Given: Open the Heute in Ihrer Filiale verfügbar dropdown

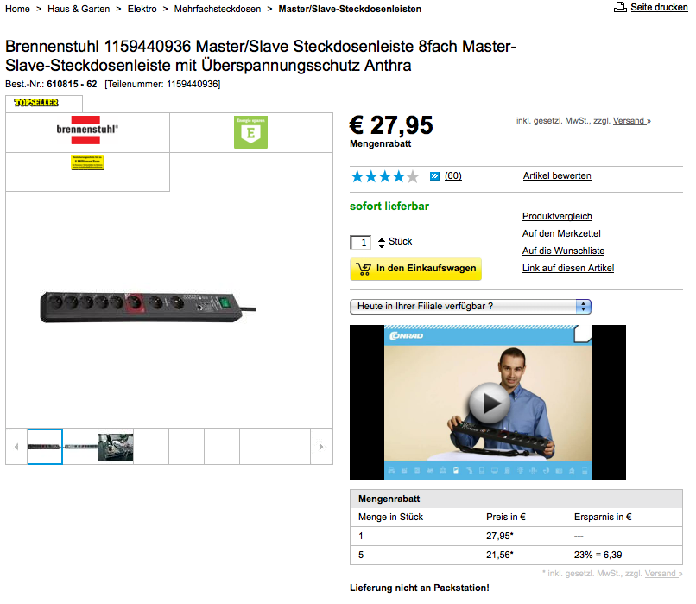Looking at the screenshot, I should click(x=470, y=307).
